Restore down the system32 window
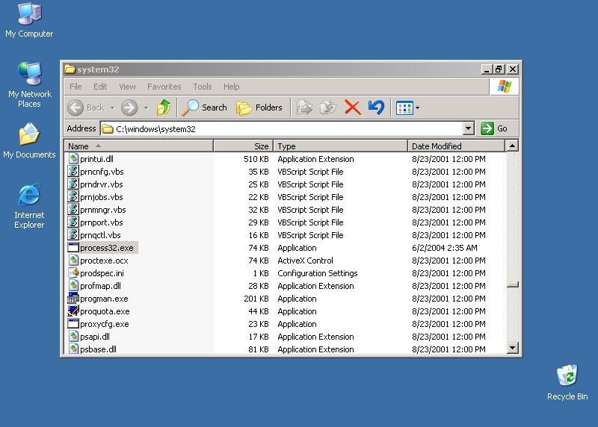Image resolution: width=598 pixels, height=427 pixels. coord(499,69)
